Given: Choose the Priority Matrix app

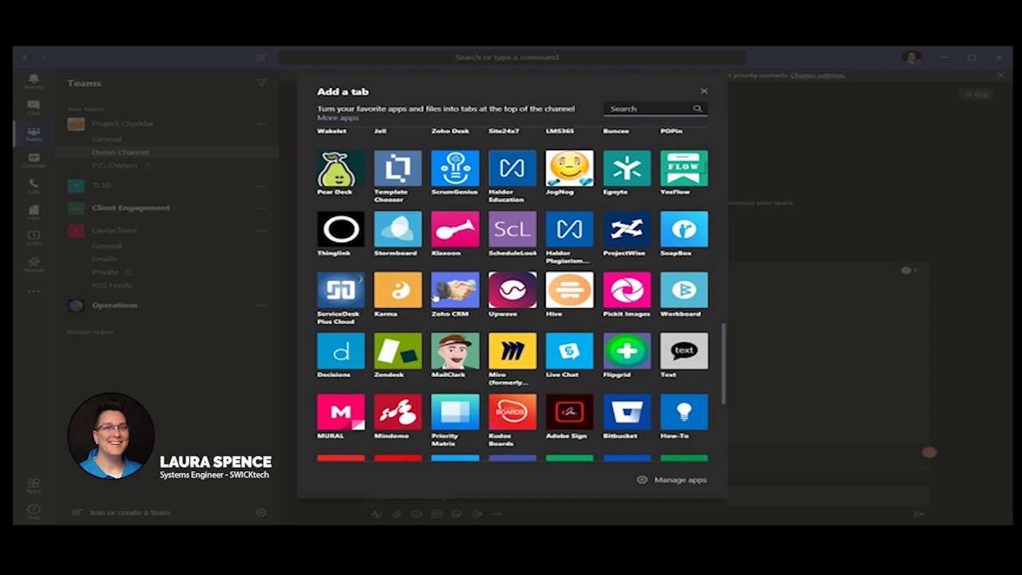Looking at the screenshot, I should pos(455,412).
